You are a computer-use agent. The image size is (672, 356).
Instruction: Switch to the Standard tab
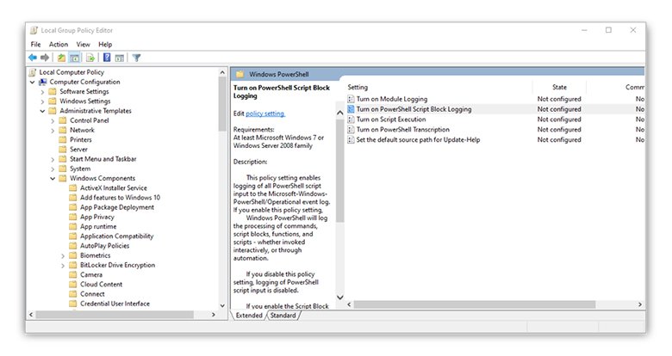pyautogui.click(x=283, y=316)
